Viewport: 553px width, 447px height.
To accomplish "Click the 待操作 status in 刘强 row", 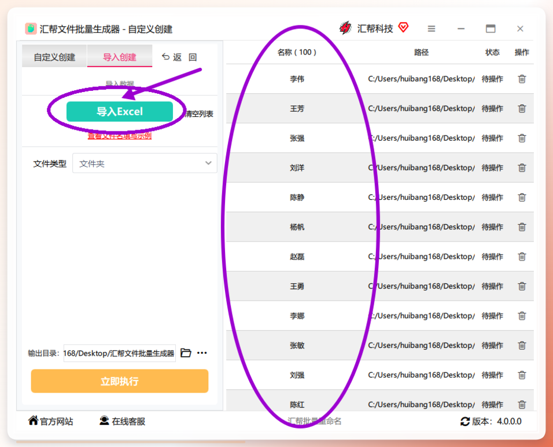I will click(492, 375).
